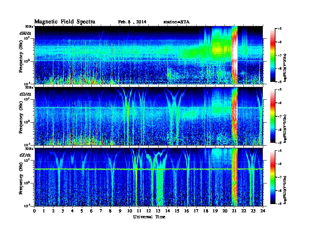Screen dimensions: 313x242
Task: Click the dZ/dt spectrogram panel
Action: tap(149, 177)
